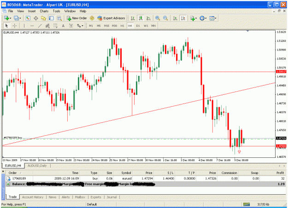Switch to W1 weekly timeframe
Screen dimensions: 288x208
pyautogui.click(x=146, y=26)
